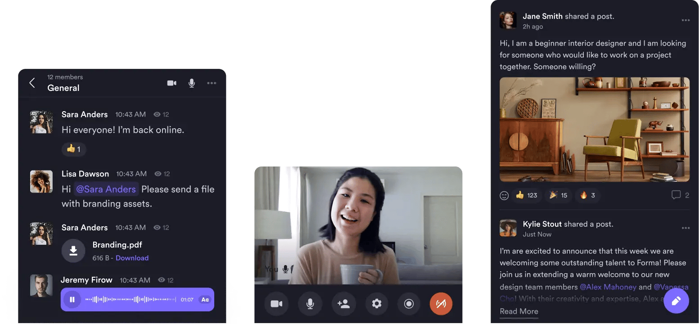
Task: Click the compose post pencil button
Action: (x=676, y=301)
